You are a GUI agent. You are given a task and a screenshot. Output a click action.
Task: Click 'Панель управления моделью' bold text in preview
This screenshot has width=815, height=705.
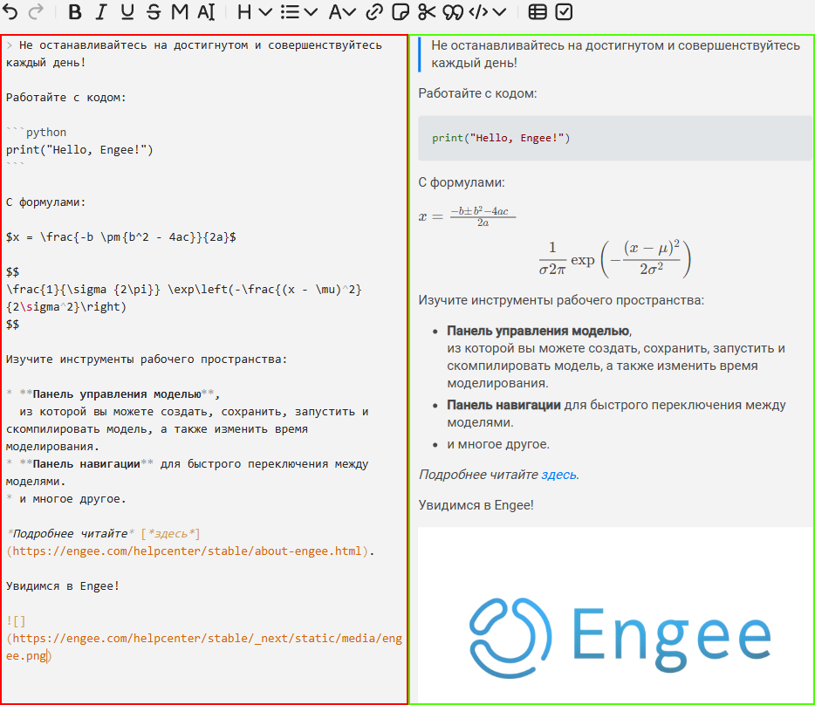click(x=538, y=331)
